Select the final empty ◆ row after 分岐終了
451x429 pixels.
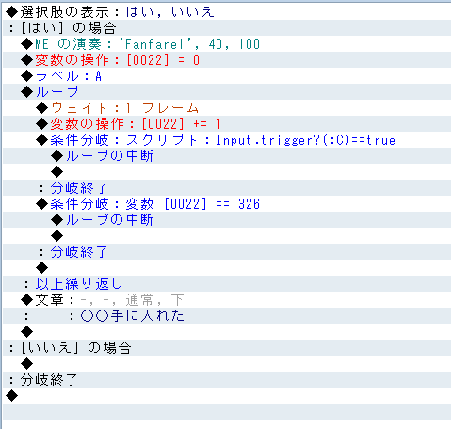227,396
